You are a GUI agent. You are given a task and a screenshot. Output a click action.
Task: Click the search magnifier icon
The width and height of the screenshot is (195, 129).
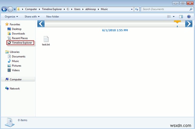191,9
